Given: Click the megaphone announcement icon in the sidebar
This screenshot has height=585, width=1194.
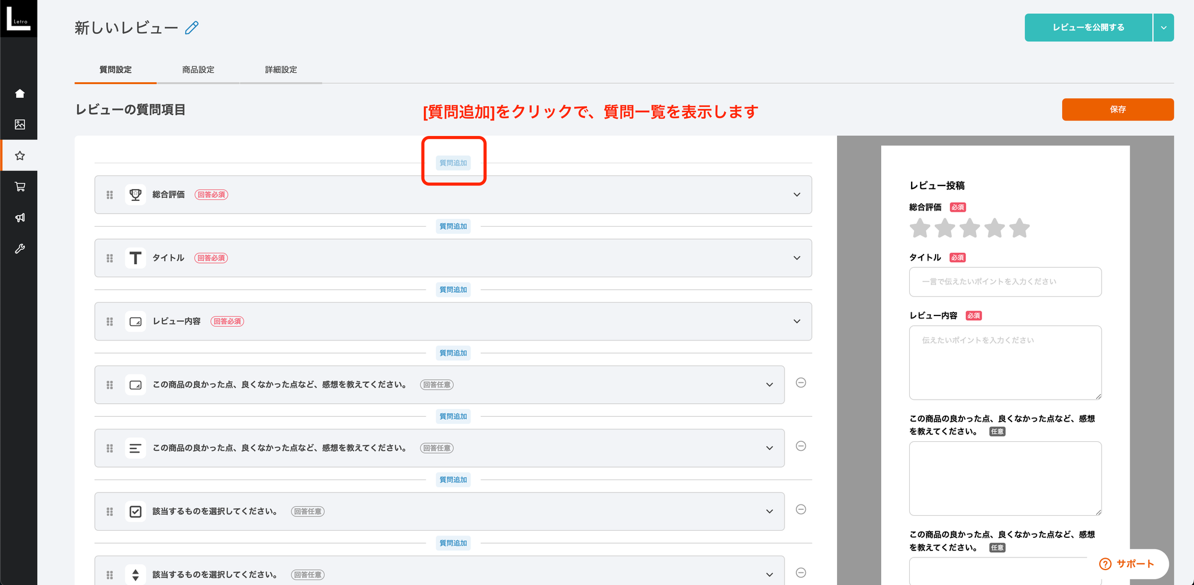Looking at the screenshot, I should pyautogui.click(x=20, y=218).
